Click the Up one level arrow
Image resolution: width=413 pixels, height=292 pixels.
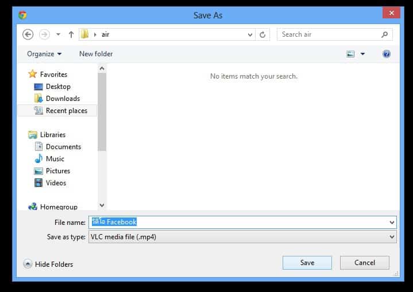71,34
